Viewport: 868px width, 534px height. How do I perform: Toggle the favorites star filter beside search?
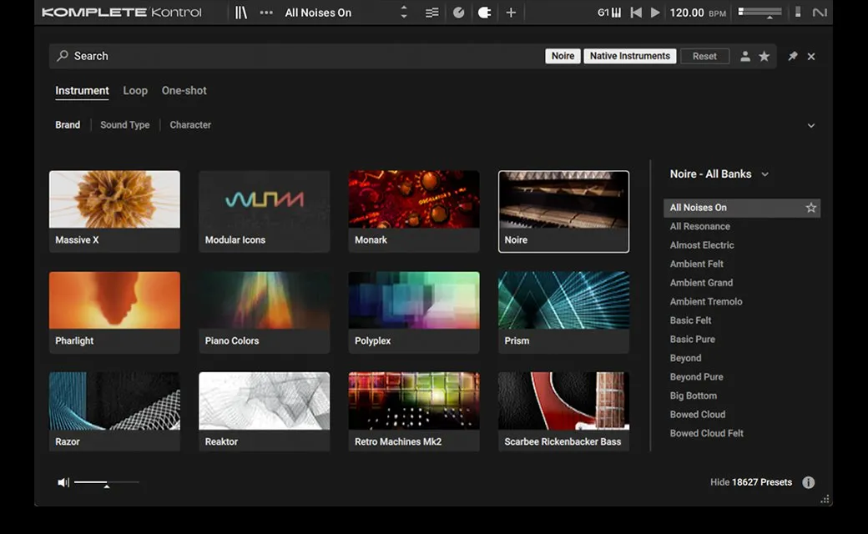coord(765,56)
